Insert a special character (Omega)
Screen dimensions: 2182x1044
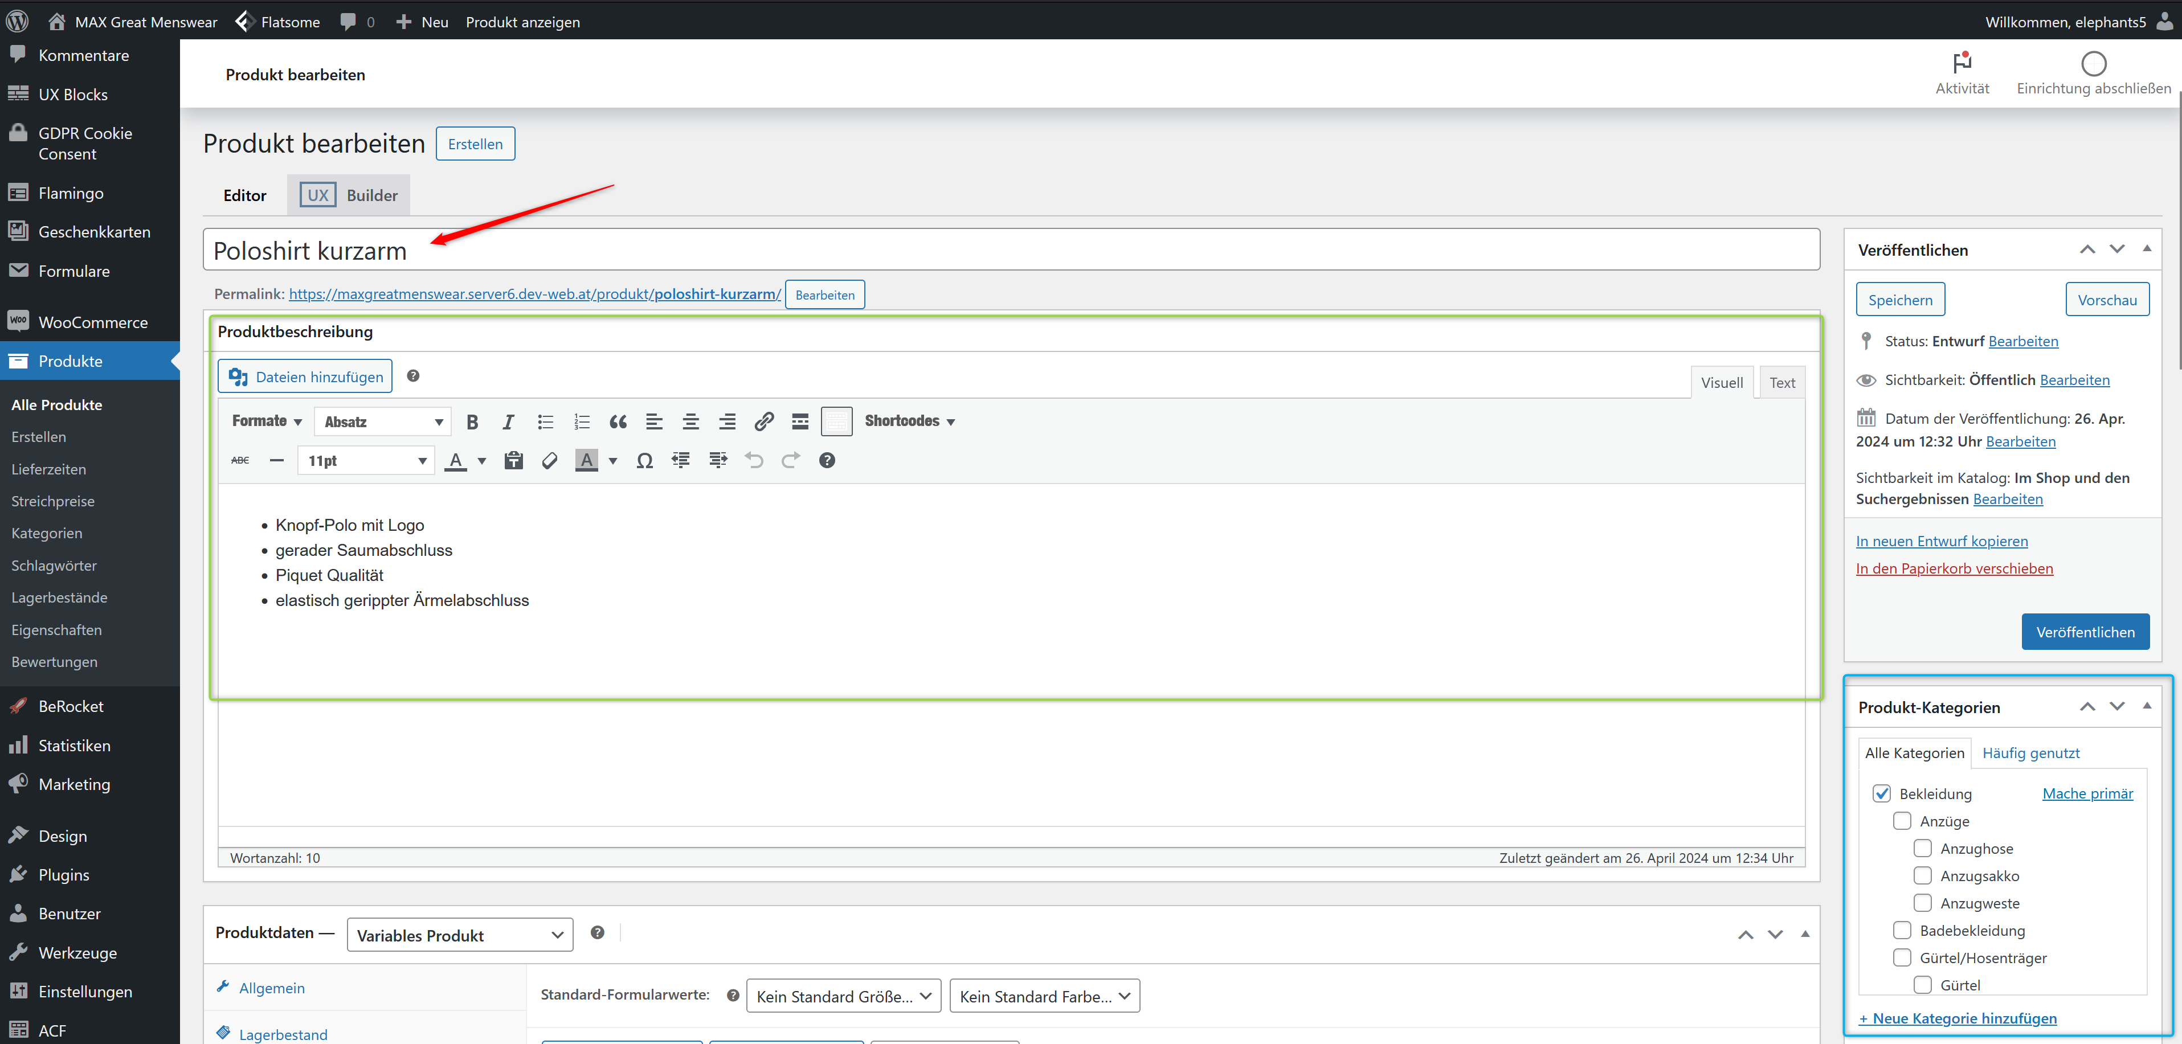(644, 461)
